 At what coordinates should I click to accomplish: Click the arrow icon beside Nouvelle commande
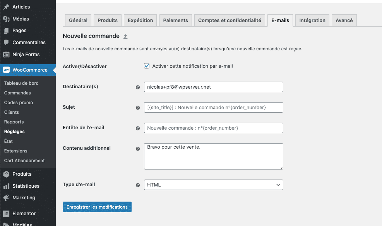[125, 36]
